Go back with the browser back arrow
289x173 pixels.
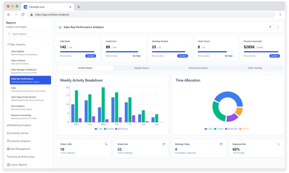point(9,14)
